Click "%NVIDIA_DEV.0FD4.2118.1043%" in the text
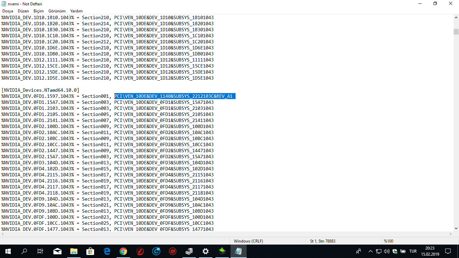 38,193
